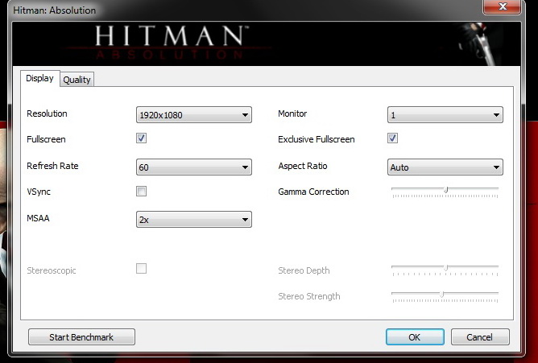This screenshot has width=538, height=363.
Task: Select the Display tab
Action: pos(39,79)
